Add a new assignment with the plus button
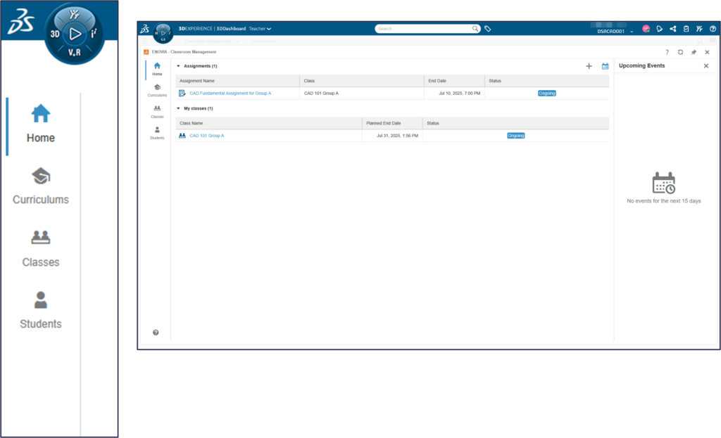 (x=589, y=65)
